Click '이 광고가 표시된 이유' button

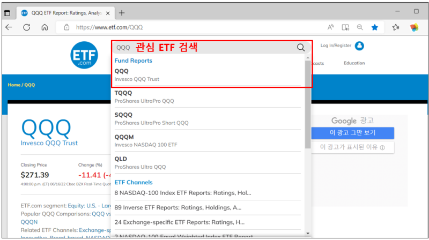click(x=352, y=147)
